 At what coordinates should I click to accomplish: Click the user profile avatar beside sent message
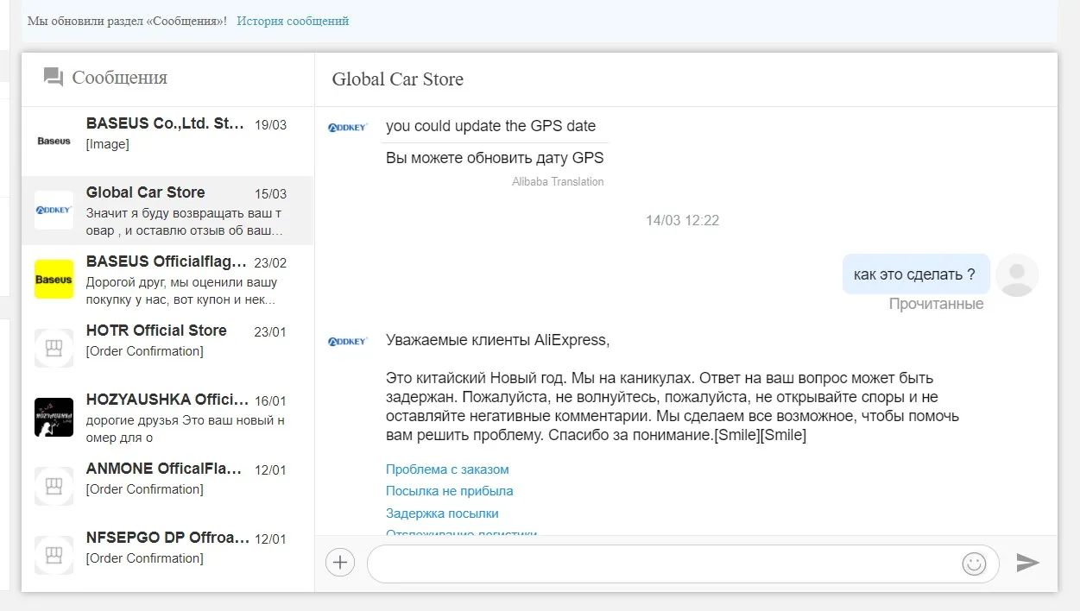pos(1017,275)
